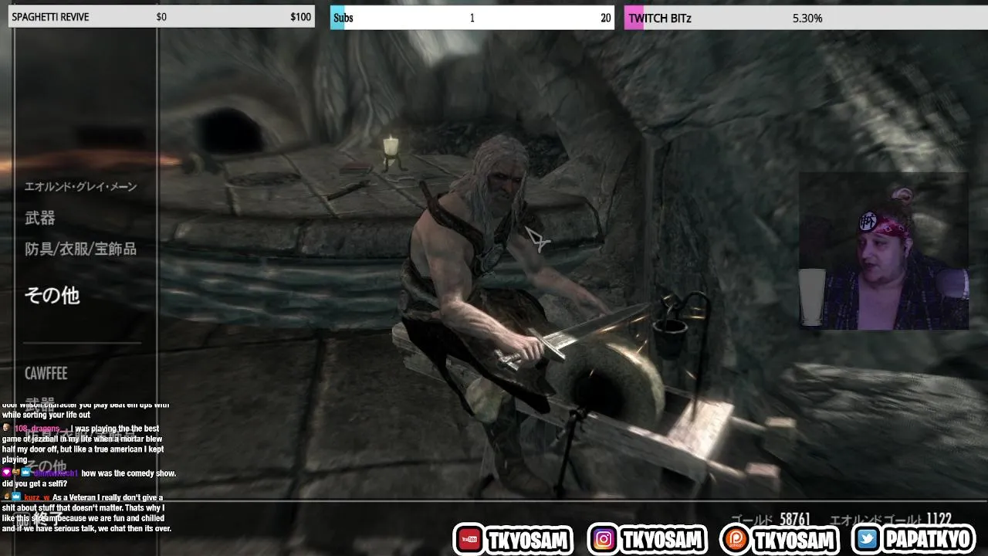Image resolution: width=988 pixels, height=556 pixels.
Task: Click the avatar icon beside 108_dragons
Action: (x=6, y=429)
